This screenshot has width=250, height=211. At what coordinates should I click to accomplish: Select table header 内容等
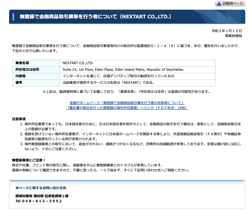(36, 76)
